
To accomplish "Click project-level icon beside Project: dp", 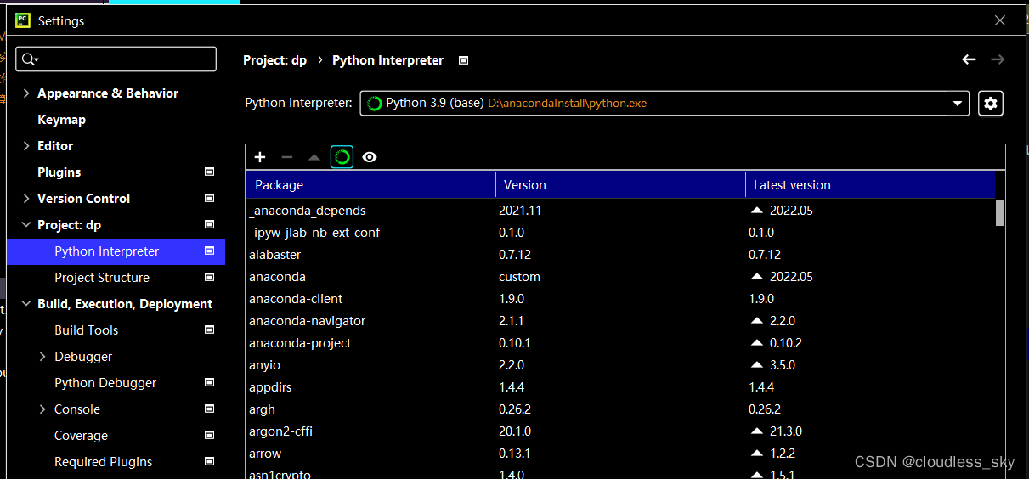I will [210, 224].
